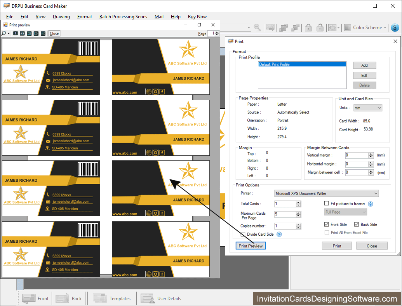Open the empty combo box in main toolbar

[236, 28]
